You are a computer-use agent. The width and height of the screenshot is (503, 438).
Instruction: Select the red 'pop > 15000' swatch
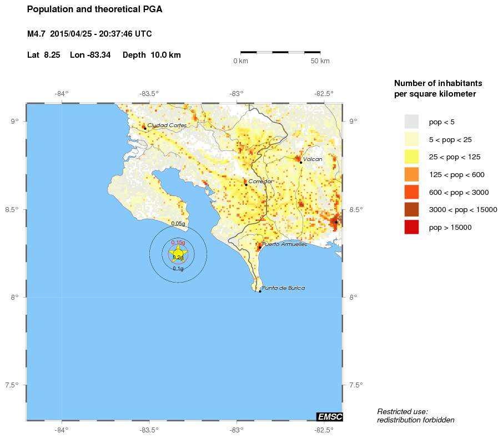[411, 227]
